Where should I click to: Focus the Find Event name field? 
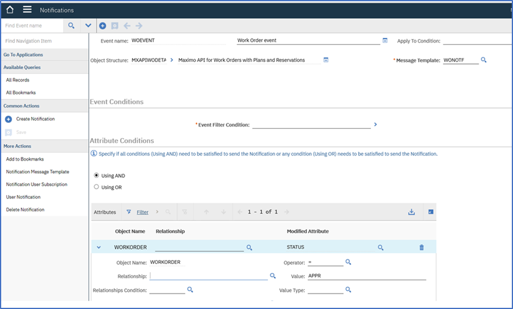(33, 25)
